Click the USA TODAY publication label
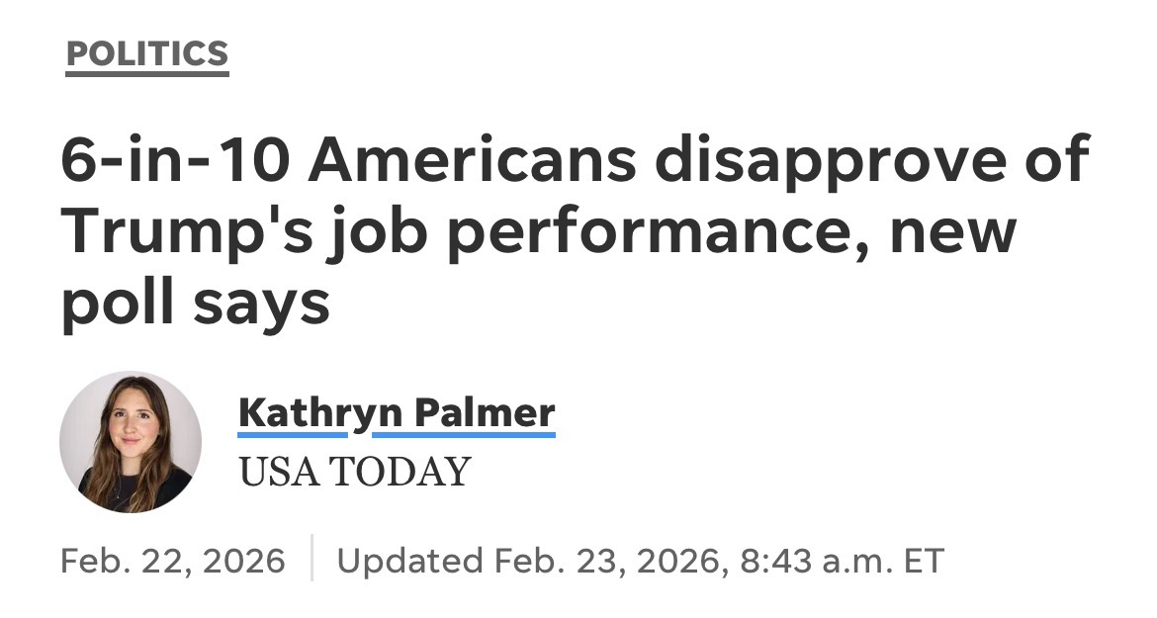The height and width of the screenshot is (618, 1157). (x=354, y=472)
